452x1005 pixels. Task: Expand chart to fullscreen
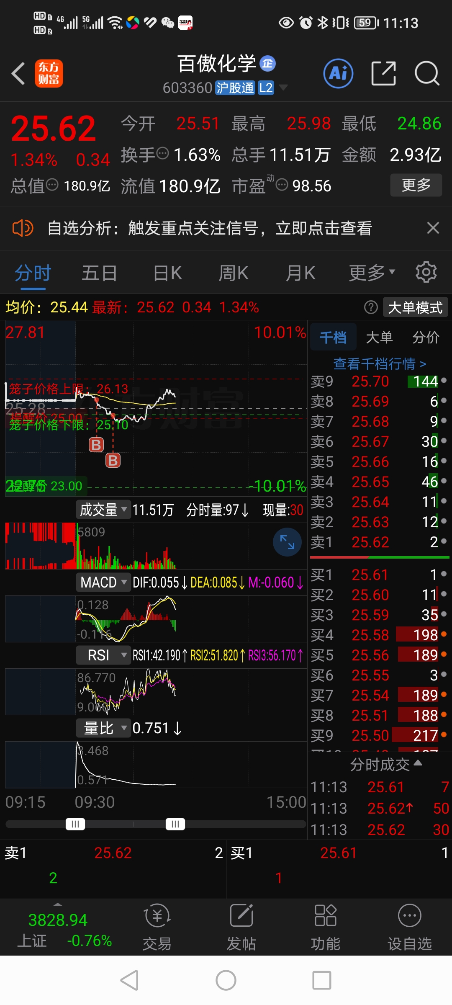click(287, 542)
